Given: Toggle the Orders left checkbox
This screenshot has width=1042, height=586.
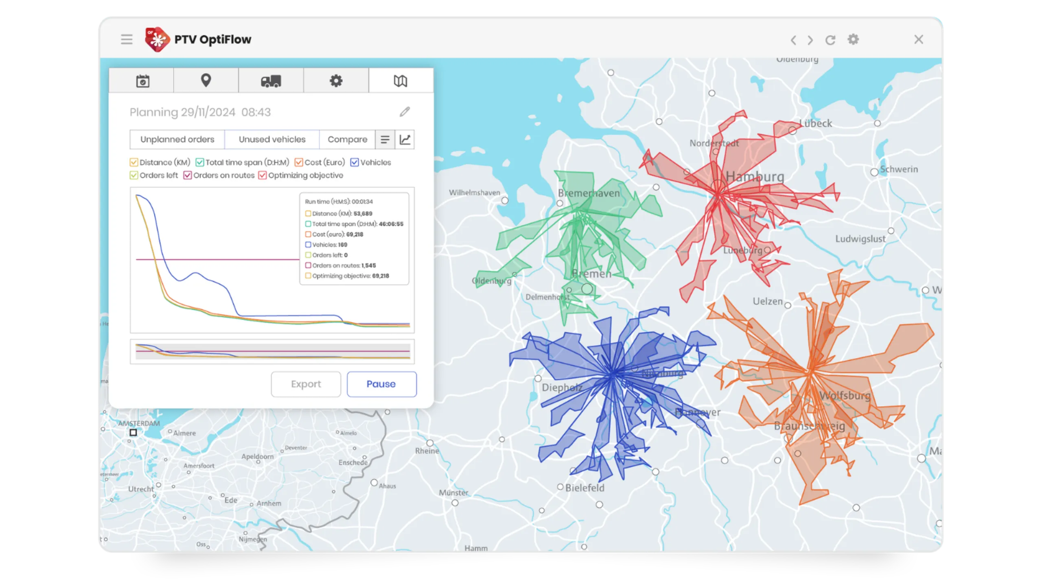Looking at the screenshot, I should [x=134, y=175].
